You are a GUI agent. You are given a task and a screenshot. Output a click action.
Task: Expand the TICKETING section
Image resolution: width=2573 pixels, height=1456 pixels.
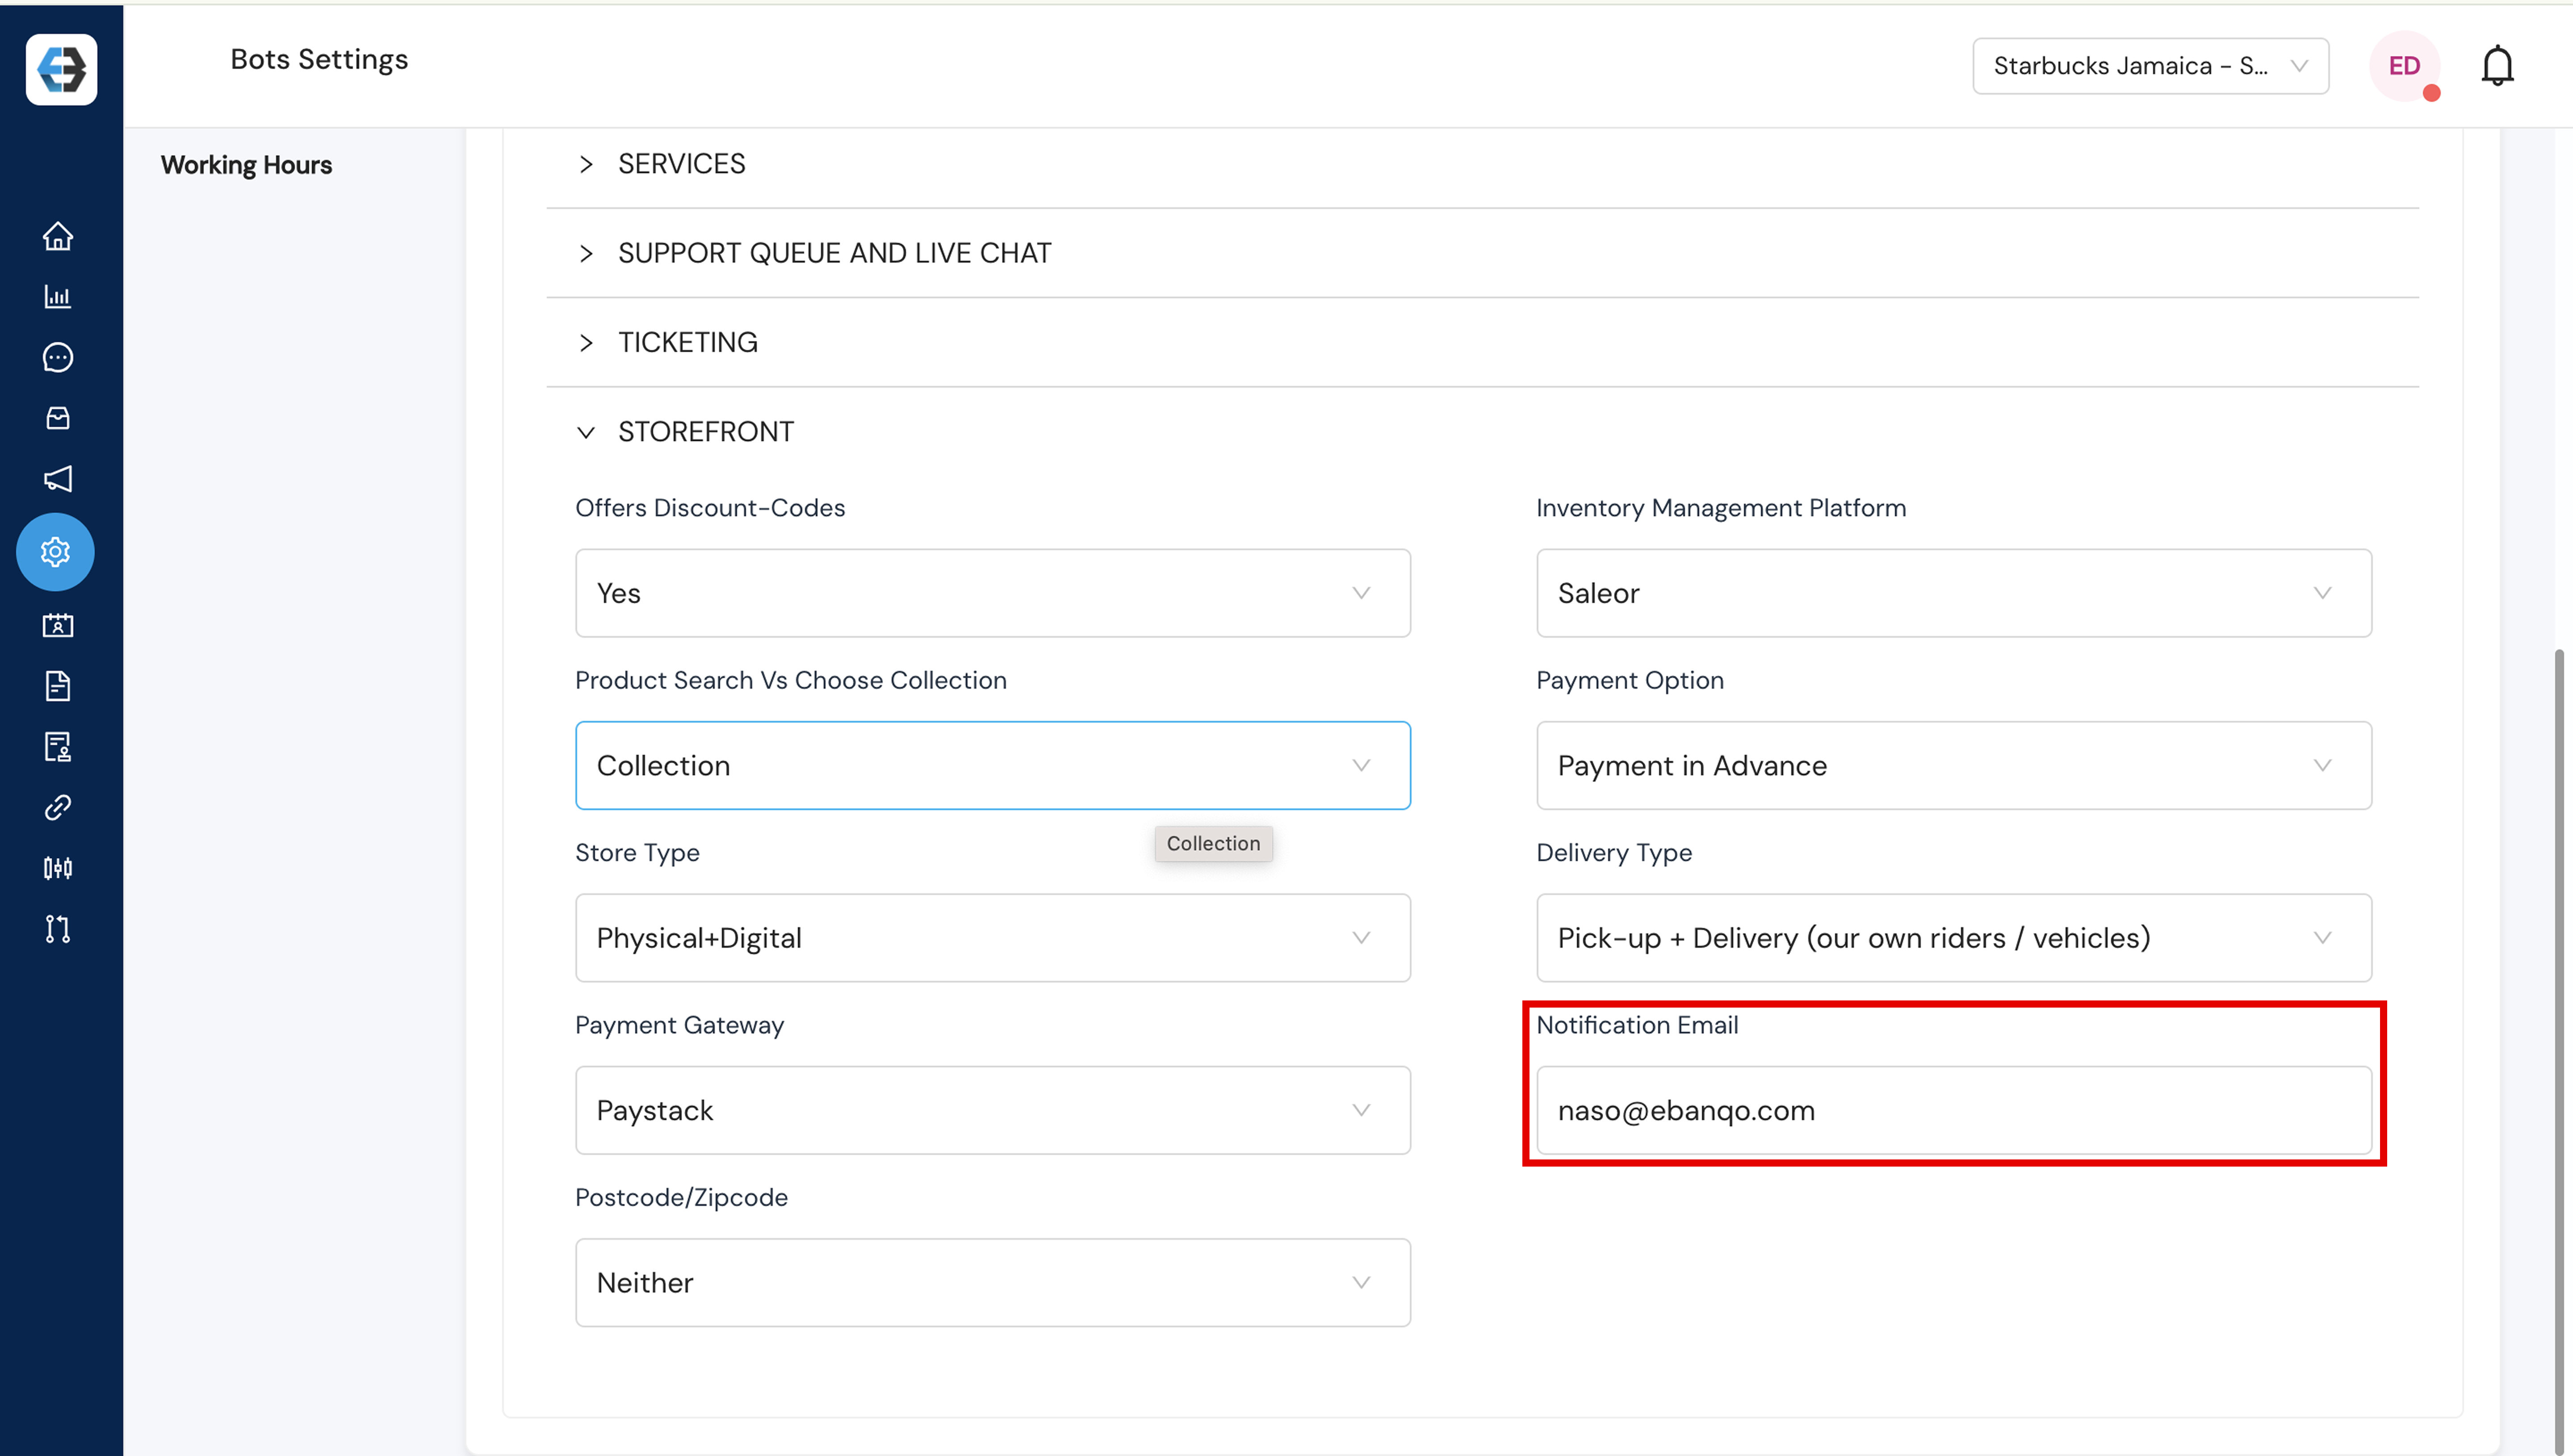pyautogui.click(x=1482, y=343)
